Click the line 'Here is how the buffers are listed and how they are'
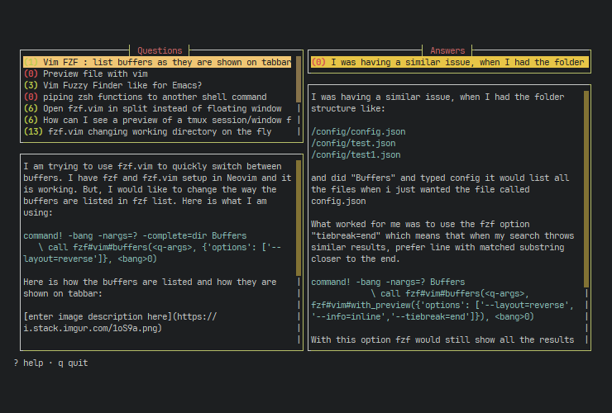 click(150, 282)
